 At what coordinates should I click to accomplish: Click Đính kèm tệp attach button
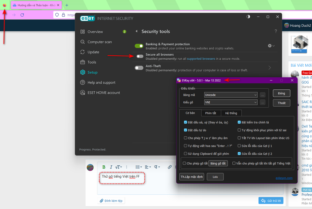pos(111,201)
